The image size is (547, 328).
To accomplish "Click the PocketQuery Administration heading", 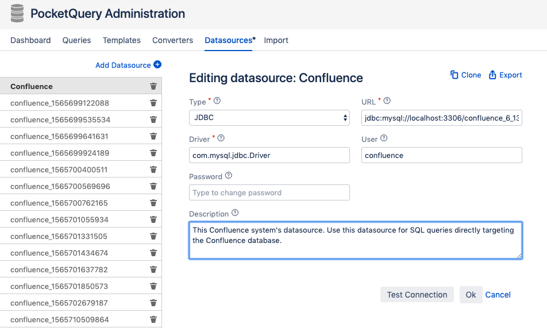I will (x=108, y=14).
